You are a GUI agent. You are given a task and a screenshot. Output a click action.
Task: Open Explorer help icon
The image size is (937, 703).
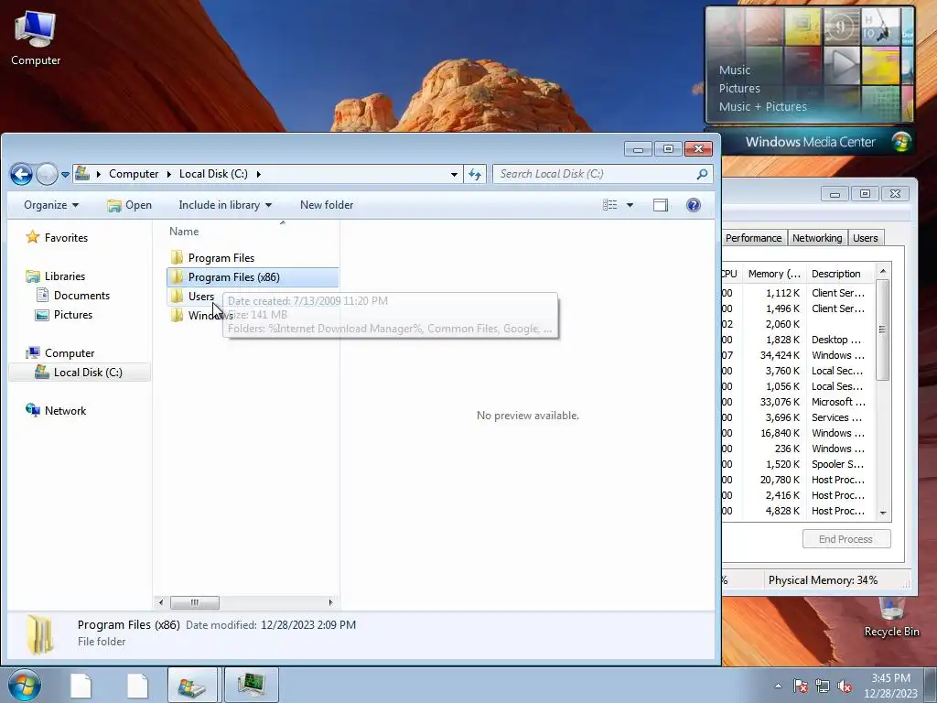point(694,205)
